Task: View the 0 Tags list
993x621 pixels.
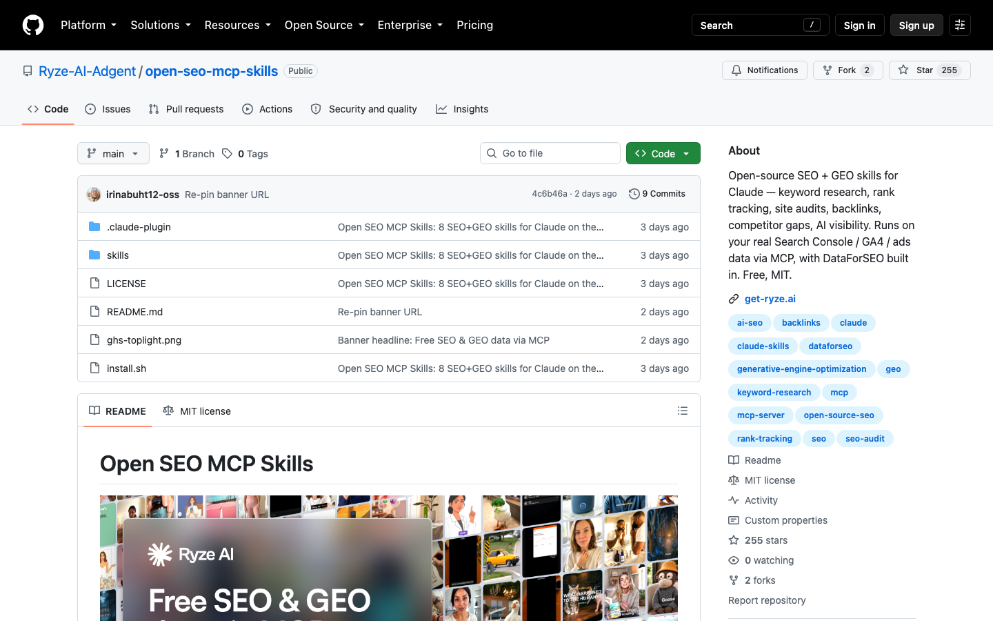Action: tap(245, 154)
